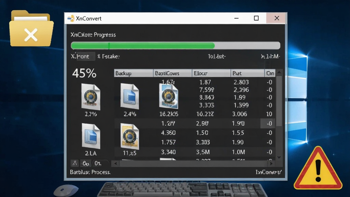Select the cell with value 1.55
Image resolution: width=350 pixels, height=197 pixels.
pyautogui.click(x=238, y=133)
